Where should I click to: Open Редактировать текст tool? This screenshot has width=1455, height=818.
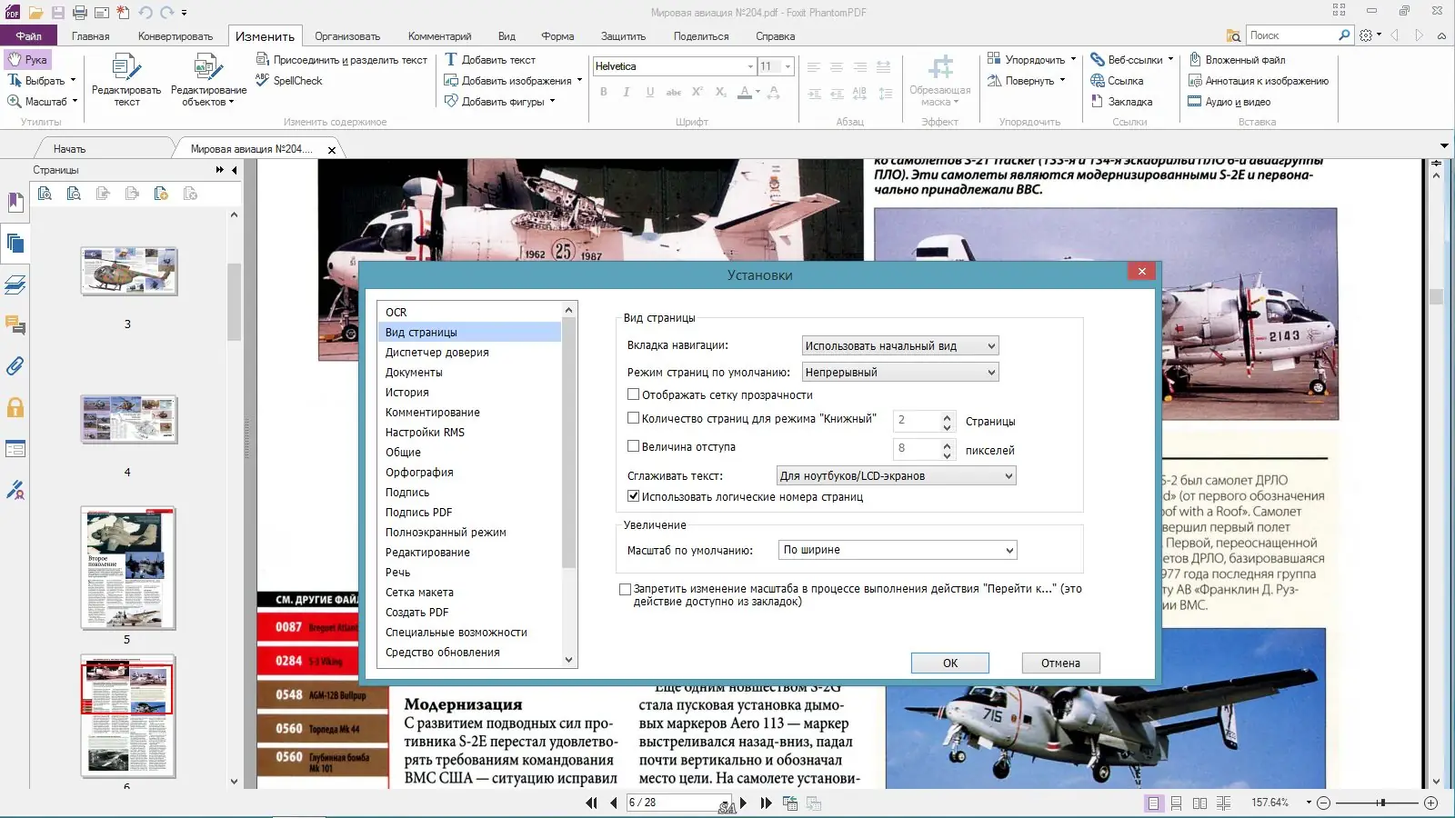click(126, 80)
